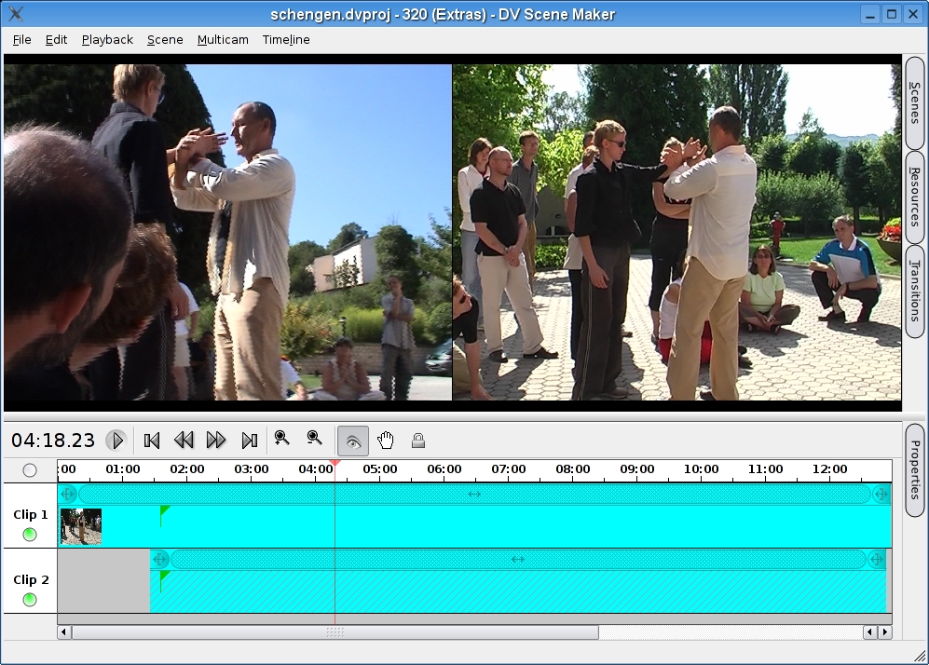This screenshot has width=929, height=665.
Task: Toggle the eye preview mode button
Action: tap(353, 441)
